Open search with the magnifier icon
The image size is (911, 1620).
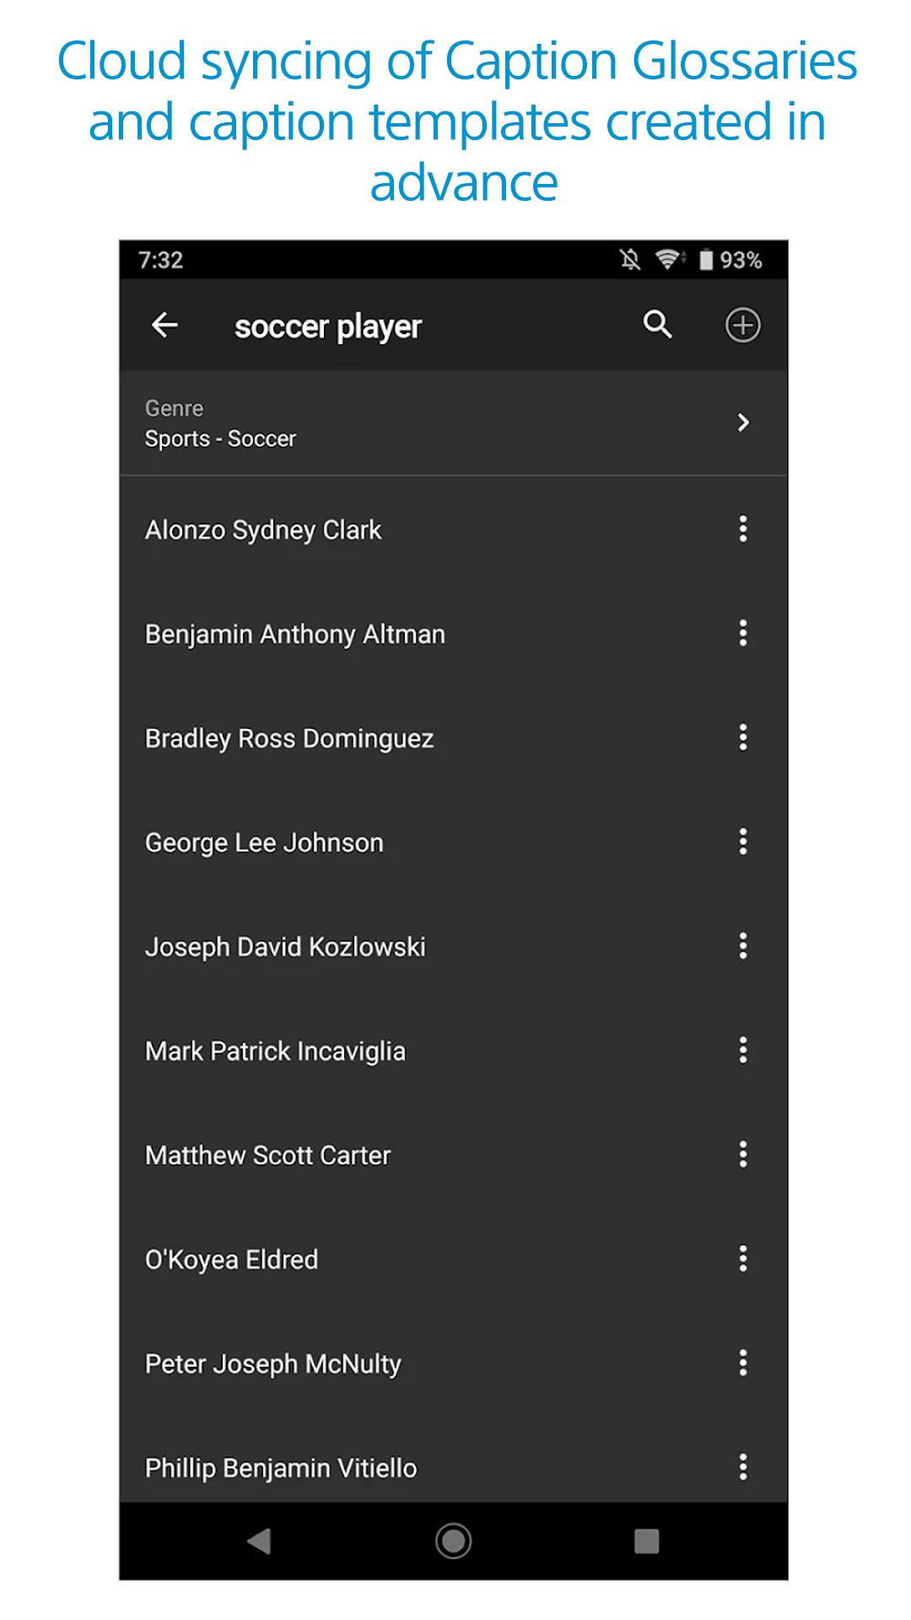[x=657, y=324]
